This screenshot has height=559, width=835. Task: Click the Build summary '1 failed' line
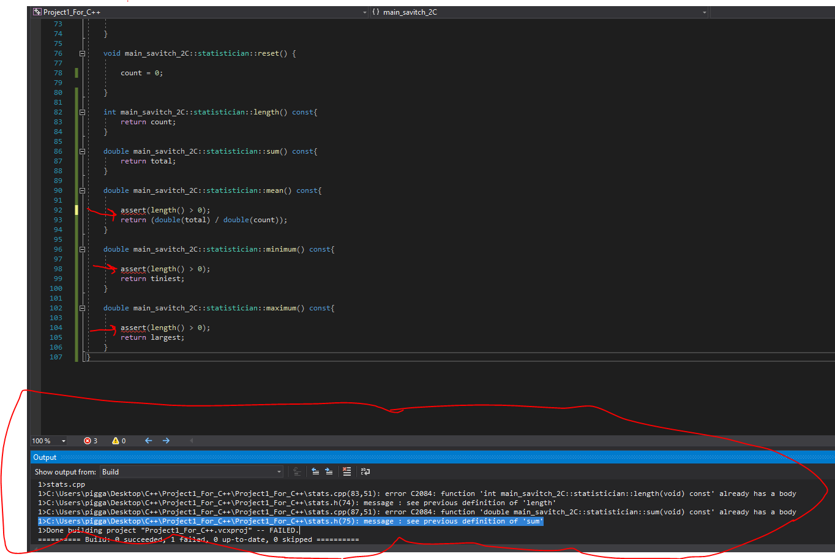198,539
